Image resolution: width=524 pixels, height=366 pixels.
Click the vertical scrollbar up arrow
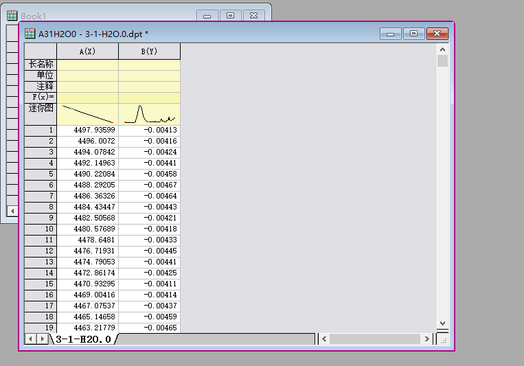point(442,49)
